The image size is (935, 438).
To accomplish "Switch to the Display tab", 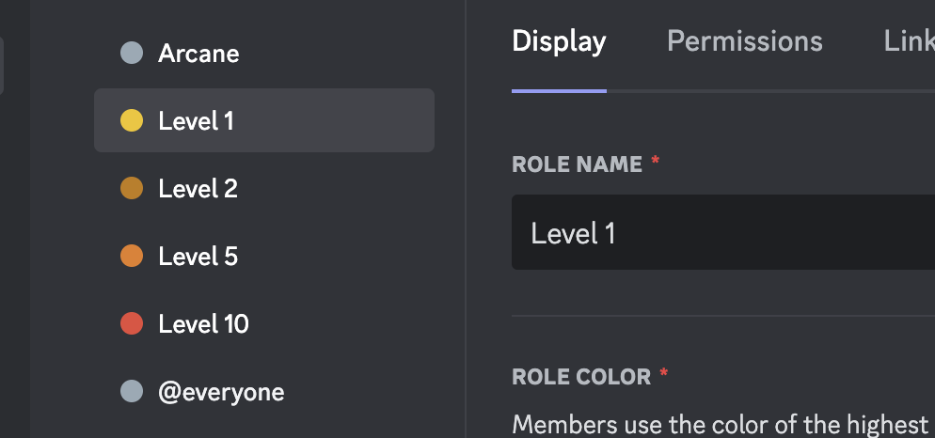I will pos(559,41).
